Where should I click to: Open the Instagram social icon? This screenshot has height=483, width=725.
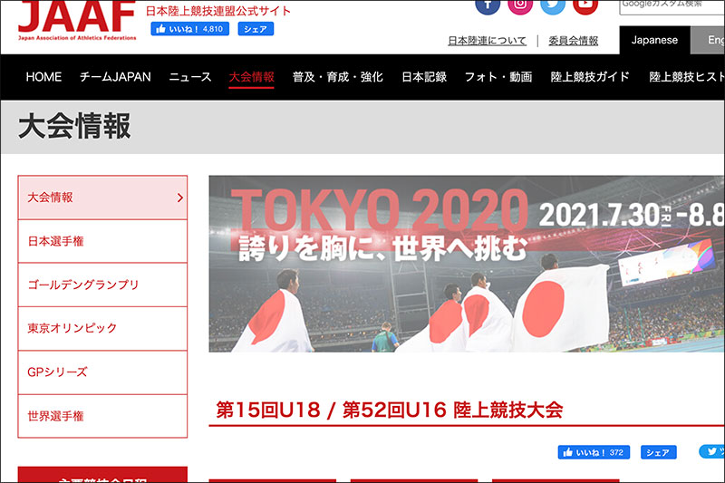tap(519, 5)
